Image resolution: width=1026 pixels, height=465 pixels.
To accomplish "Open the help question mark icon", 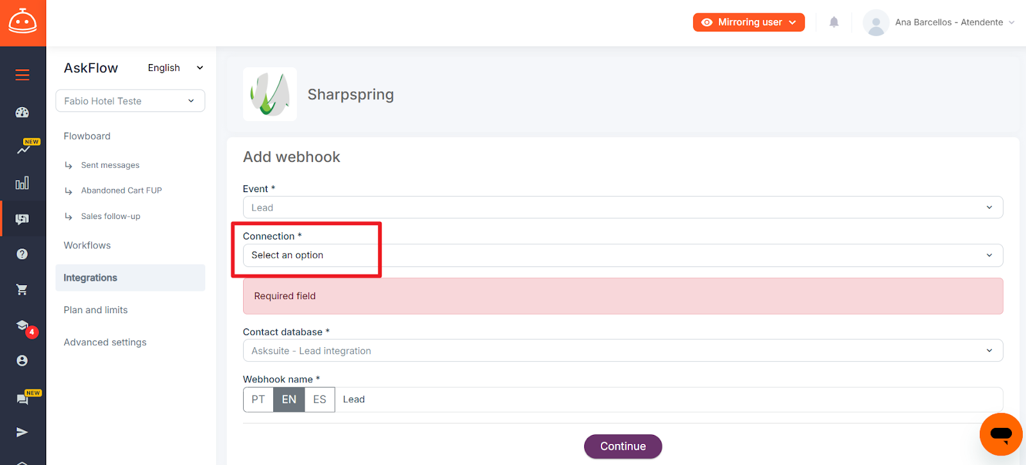I will click(22, 254).
